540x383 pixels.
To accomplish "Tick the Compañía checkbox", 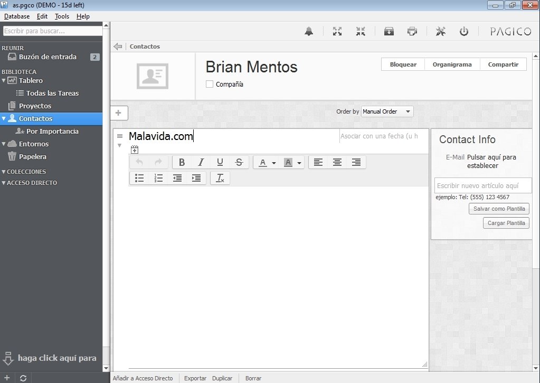I will [x=210, y=84].
